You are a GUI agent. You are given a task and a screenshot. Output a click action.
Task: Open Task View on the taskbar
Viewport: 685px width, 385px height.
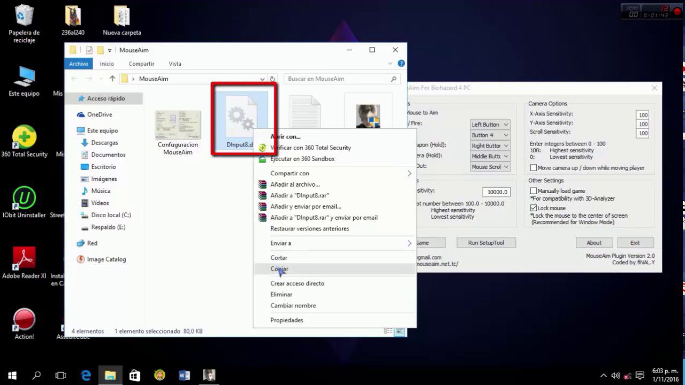[61, 375]
